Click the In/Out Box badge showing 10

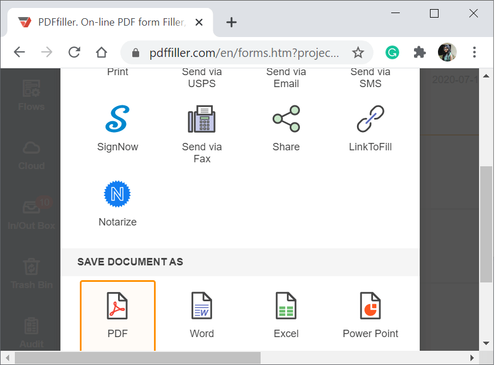point(44,202)
